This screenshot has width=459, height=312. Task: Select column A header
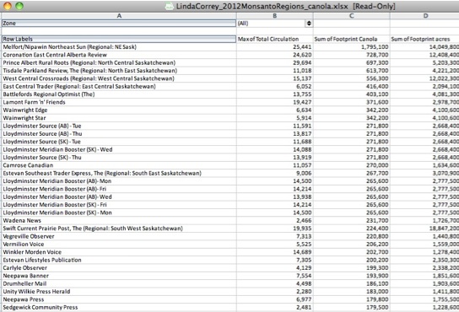coord(119,16)
